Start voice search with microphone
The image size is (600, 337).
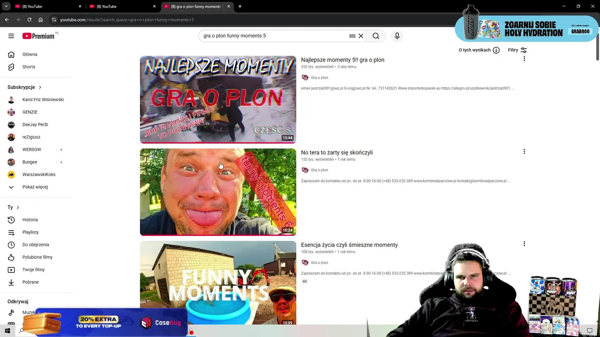(x=397, y=36)
